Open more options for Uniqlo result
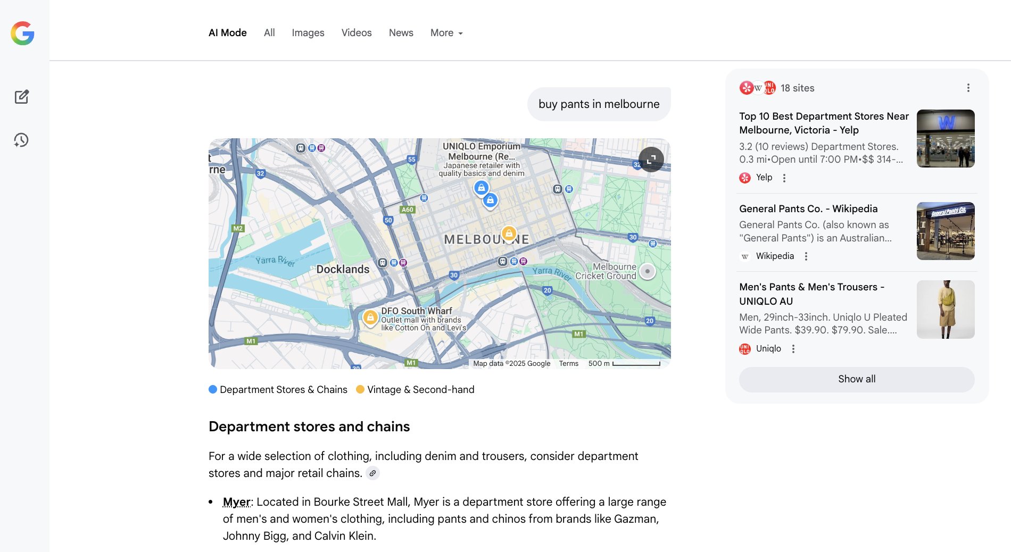 793,349
